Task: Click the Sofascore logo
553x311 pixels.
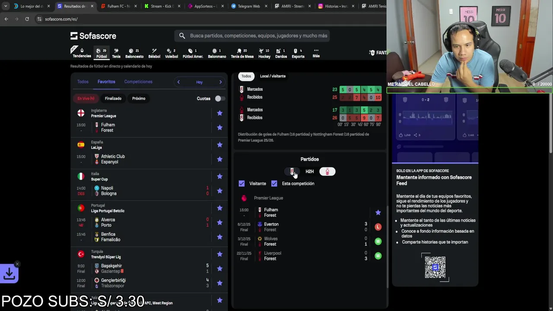Action: 93,36
